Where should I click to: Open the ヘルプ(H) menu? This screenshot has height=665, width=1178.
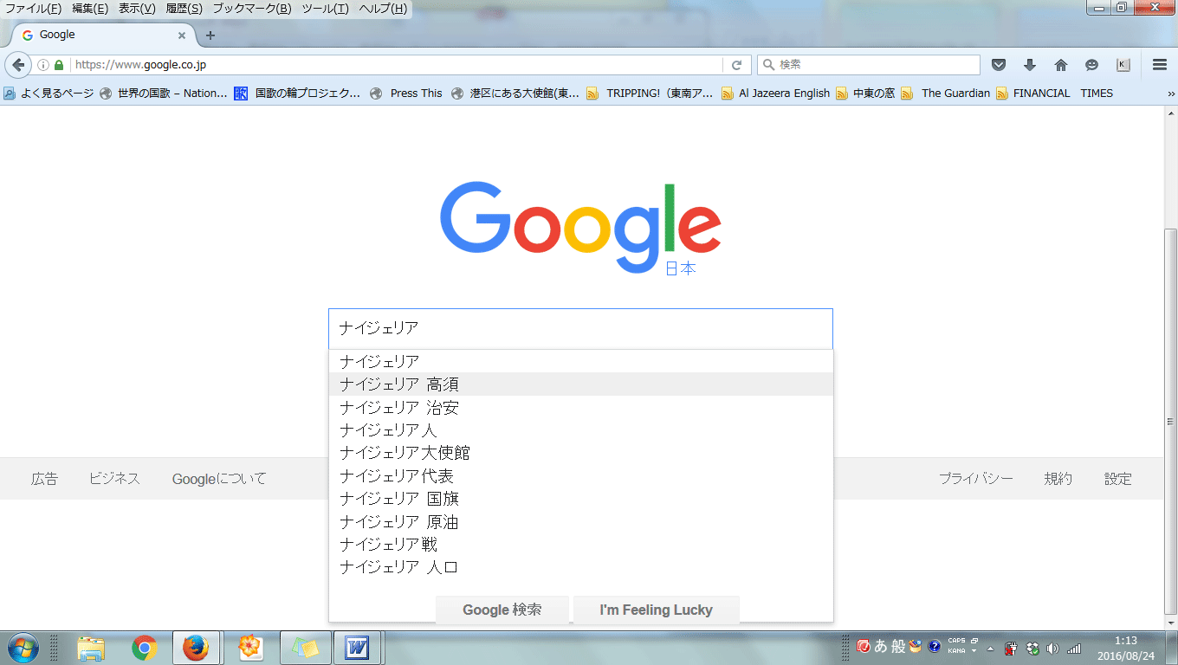383,9
